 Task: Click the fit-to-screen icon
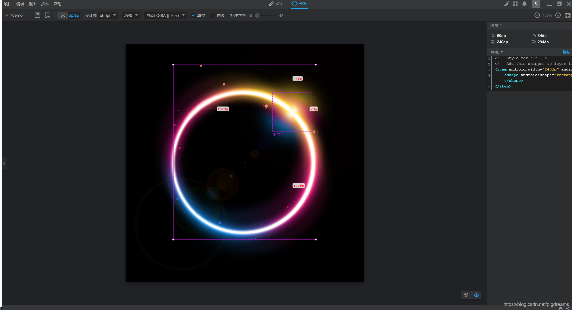tap(568, 15)
